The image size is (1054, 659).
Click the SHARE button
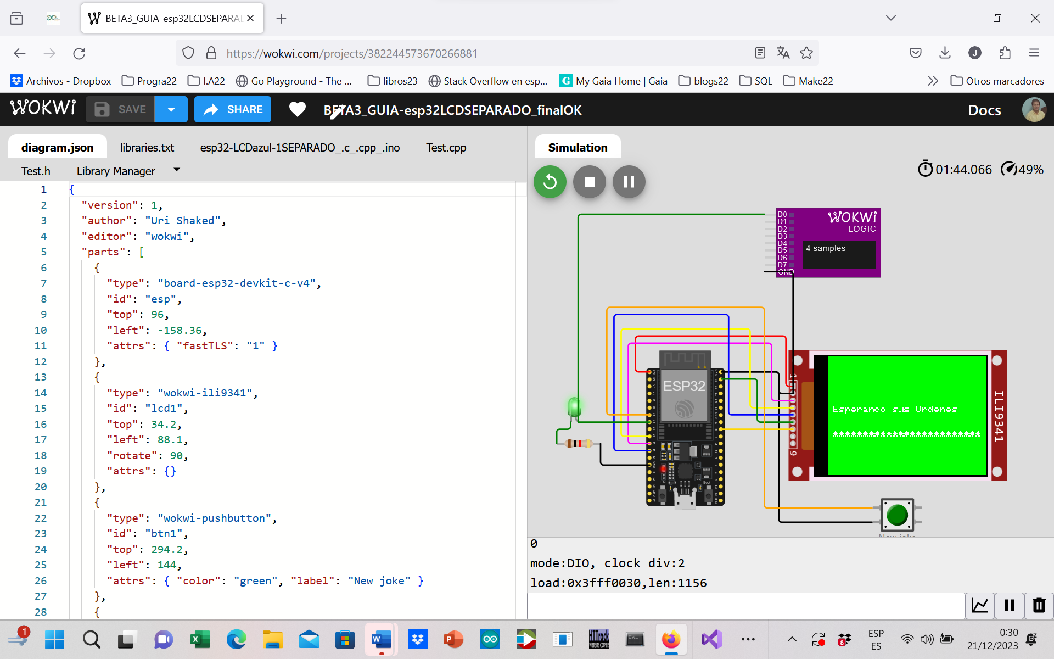coord(233,109)
